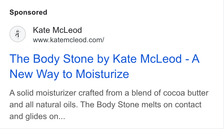Click the and glides on text line

point(37,116)
